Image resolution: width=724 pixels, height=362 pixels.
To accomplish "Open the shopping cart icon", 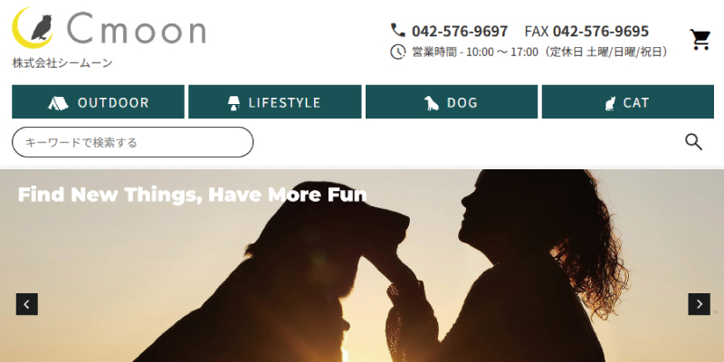I will click(700, 40).
